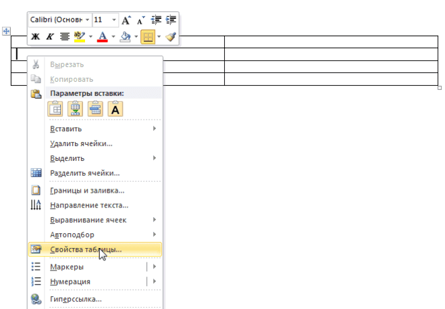445x309 pixels.
Task: Click the center alignment icon in mini toolbar
Action: coord(64,37)
